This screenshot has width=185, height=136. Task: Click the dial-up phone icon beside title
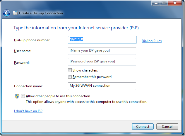(15, 13)
